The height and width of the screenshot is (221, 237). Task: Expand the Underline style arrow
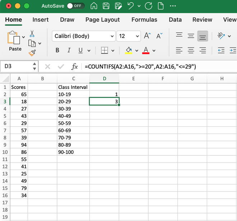pos(89,51)
